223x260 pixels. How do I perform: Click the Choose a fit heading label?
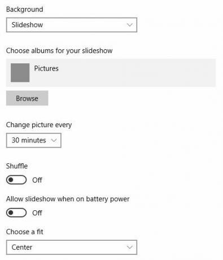pyautogui.click(x=25, y=232)
